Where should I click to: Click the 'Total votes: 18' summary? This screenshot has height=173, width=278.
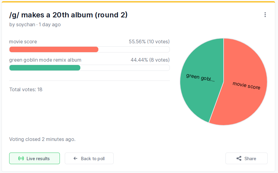tap(26, 89)
